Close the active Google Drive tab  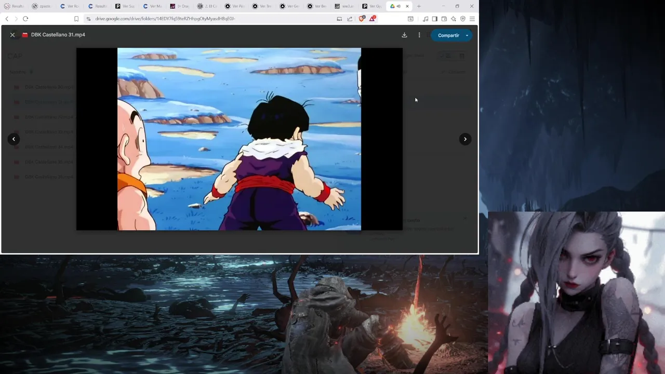pos(407,6)
